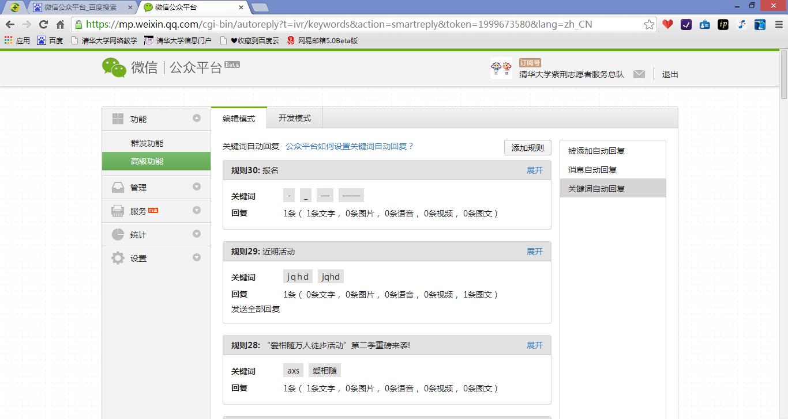Click the red heart extension icon
This screenshot has width=788, height=419.
pos(667,24)
